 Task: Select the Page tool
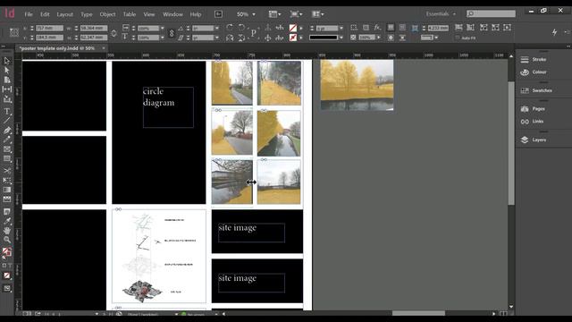(6, 80)
